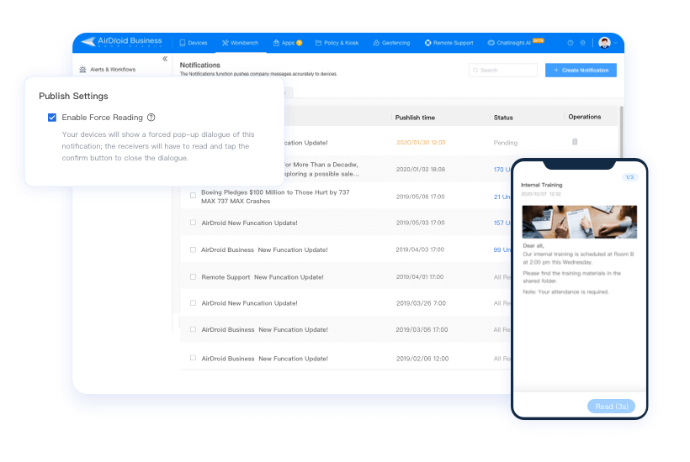The width and height of the screenshot is (690, 462).
Task: Focus the Search input field
Action: pos(503,71)
